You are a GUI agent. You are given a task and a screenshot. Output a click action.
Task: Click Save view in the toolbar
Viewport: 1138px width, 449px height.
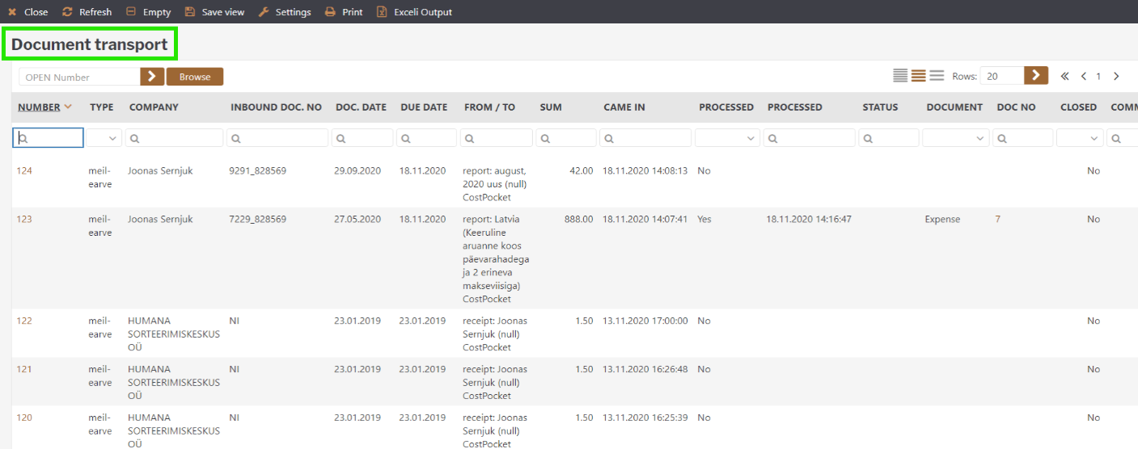[214, 12]
